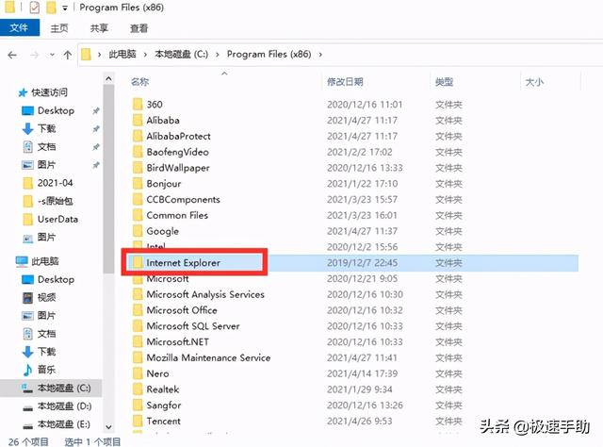Expand chevron after 此电脑 breadcrumb
603x447 pixels.
[145, 55]
